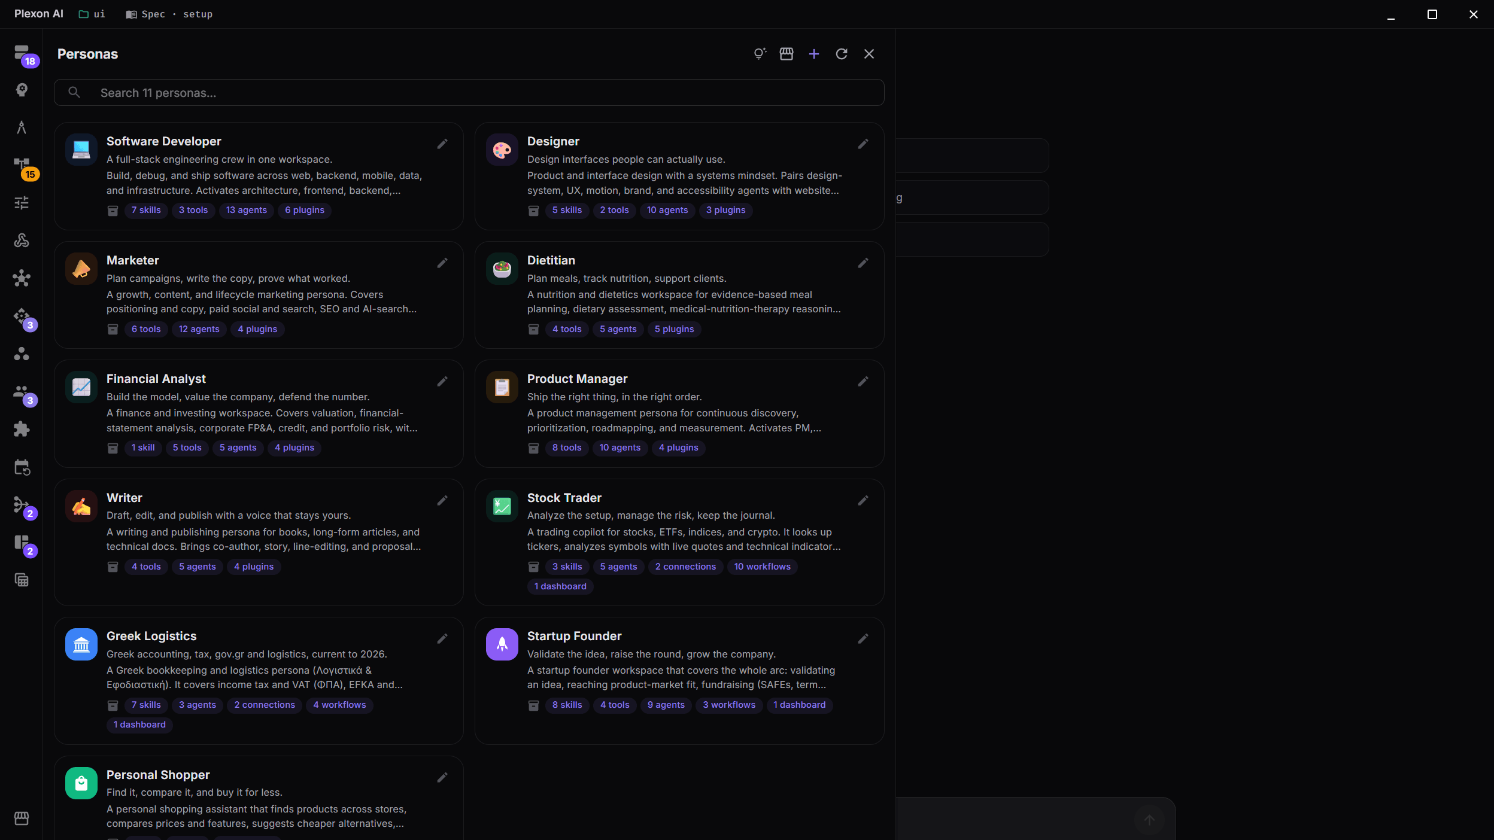This screenshot has width=1494, height=840.
Task: Open the puzzle piece plugins sidebar icon
Action: [x=22, y=429]
